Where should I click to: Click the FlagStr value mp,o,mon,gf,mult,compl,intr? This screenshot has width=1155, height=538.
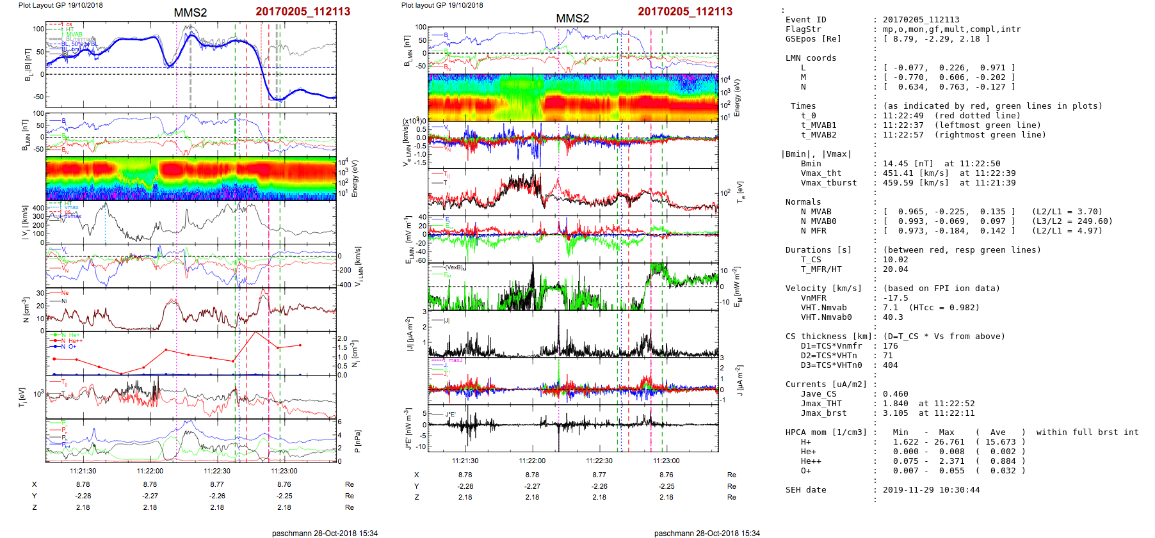952,29
